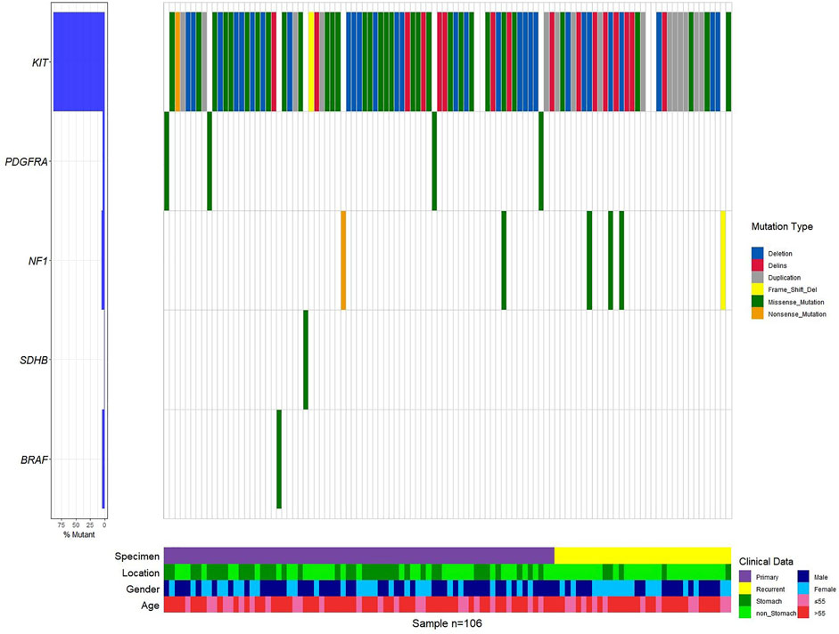Click the Gender row label
The width and height of the screenshot is (839, 634).
[143, 589]
